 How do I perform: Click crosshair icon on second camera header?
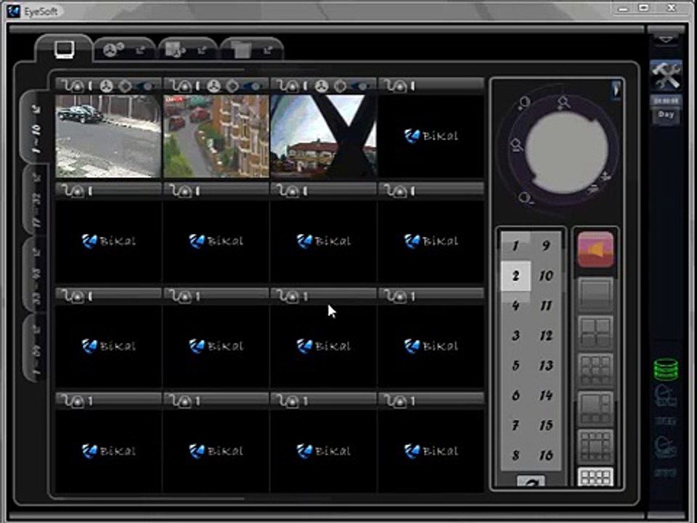point(232,86)
